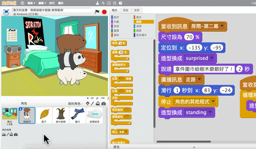Open the 背包 backpack panel

click(x=116, y=147)
